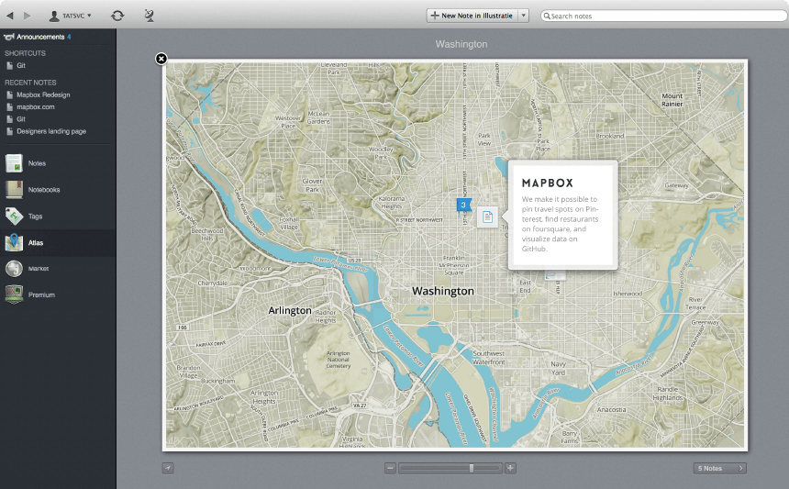Click the partially hidden note marker below popup

pyautogui.click(x=555, y=275)
